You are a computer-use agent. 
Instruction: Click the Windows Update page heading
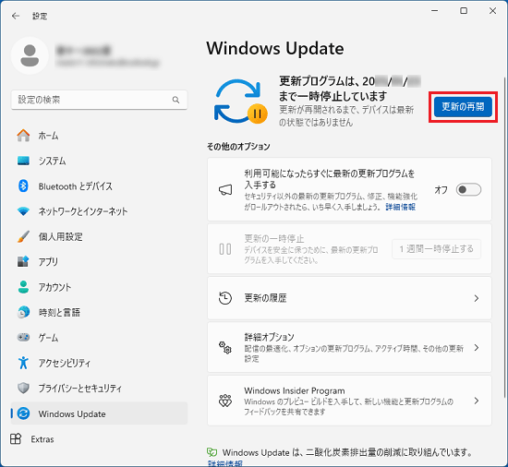pos(275,49)
